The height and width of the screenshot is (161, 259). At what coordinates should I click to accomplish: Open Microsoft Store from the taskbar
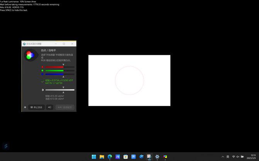126,157
